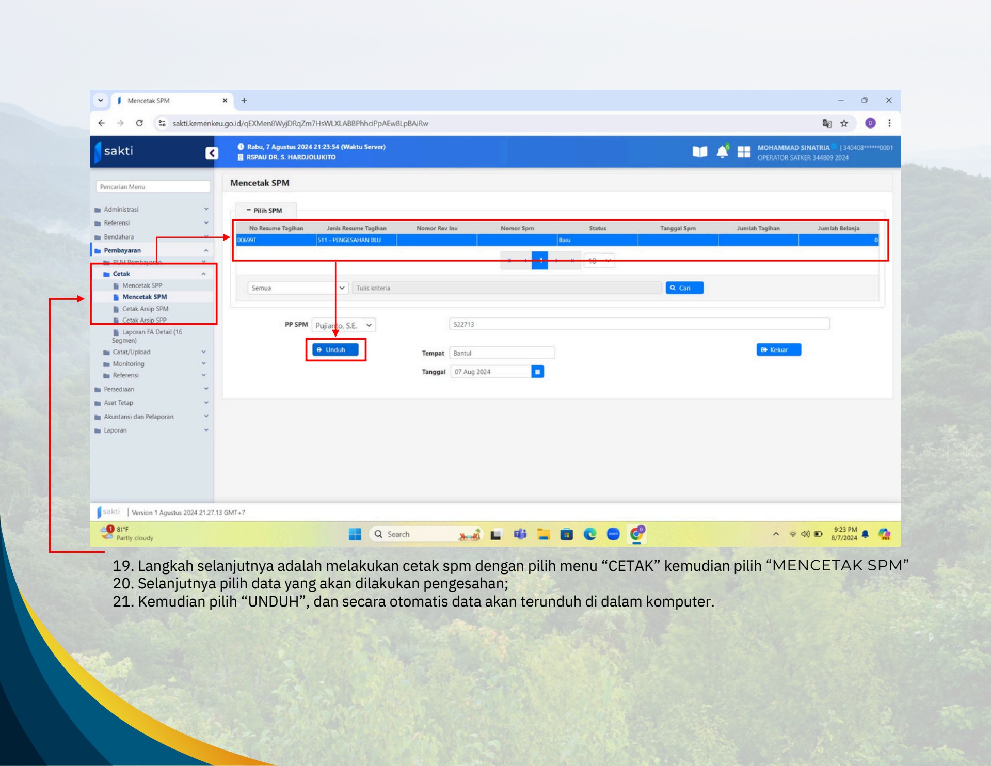Open the notifications bell in the header
This screenshot has height=766, width=991.
point(723,151)
